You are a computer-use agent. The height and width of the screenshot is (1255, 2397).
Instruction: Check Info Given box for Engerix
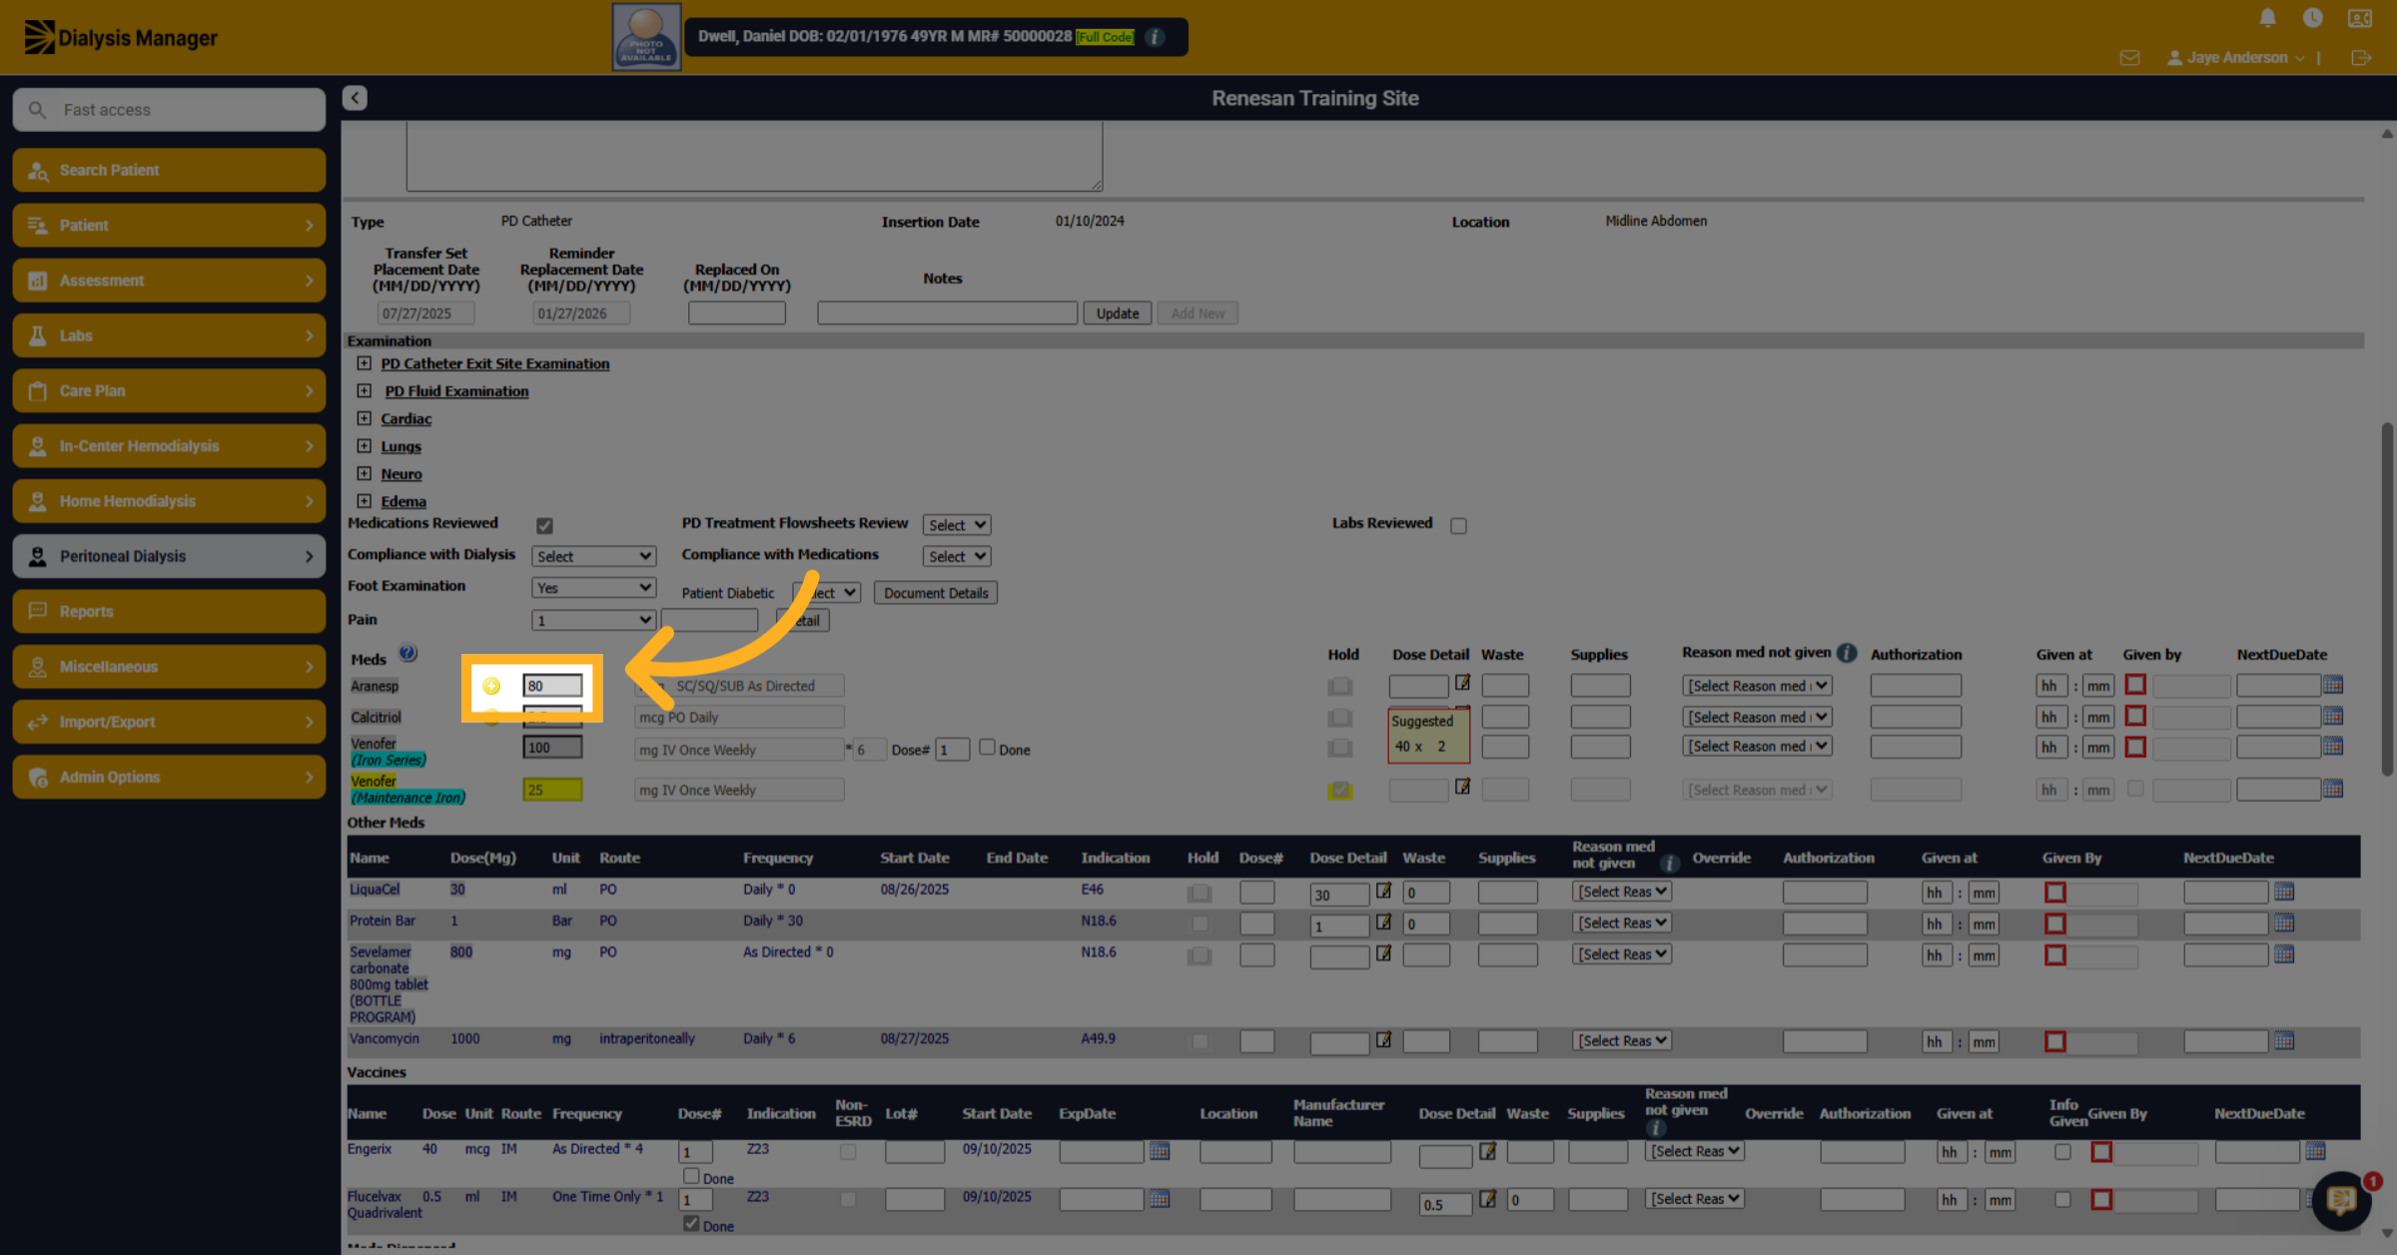[x=2062, y=1152]
